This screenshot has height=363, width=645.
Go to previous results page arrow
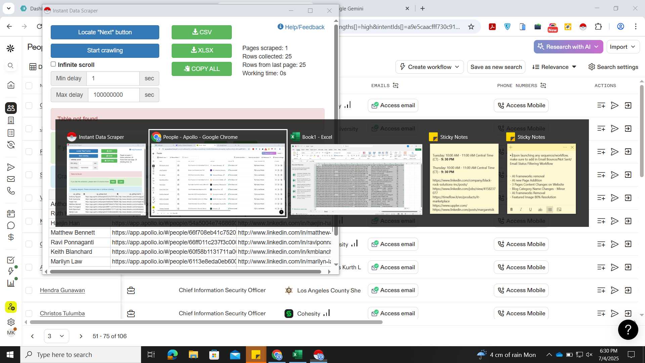click(x=32, y=336)
